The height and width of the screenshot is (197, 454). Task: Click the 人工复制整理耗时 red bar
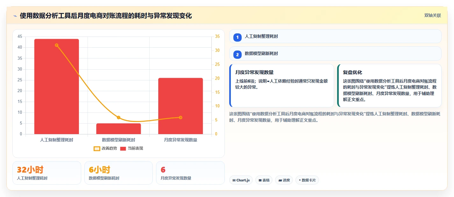[57, 86]
